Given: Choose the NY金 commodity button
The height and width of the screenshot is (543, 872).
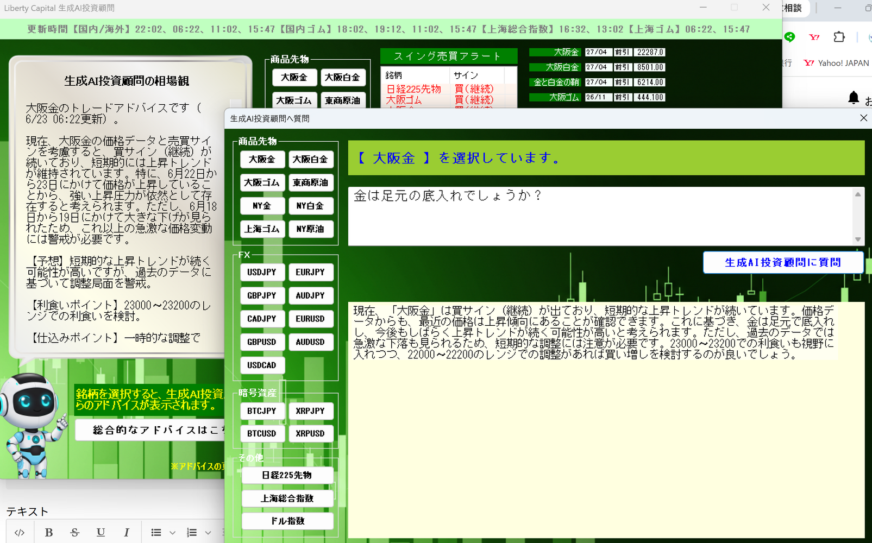Looking at the screenshot, I should point(262,206).
